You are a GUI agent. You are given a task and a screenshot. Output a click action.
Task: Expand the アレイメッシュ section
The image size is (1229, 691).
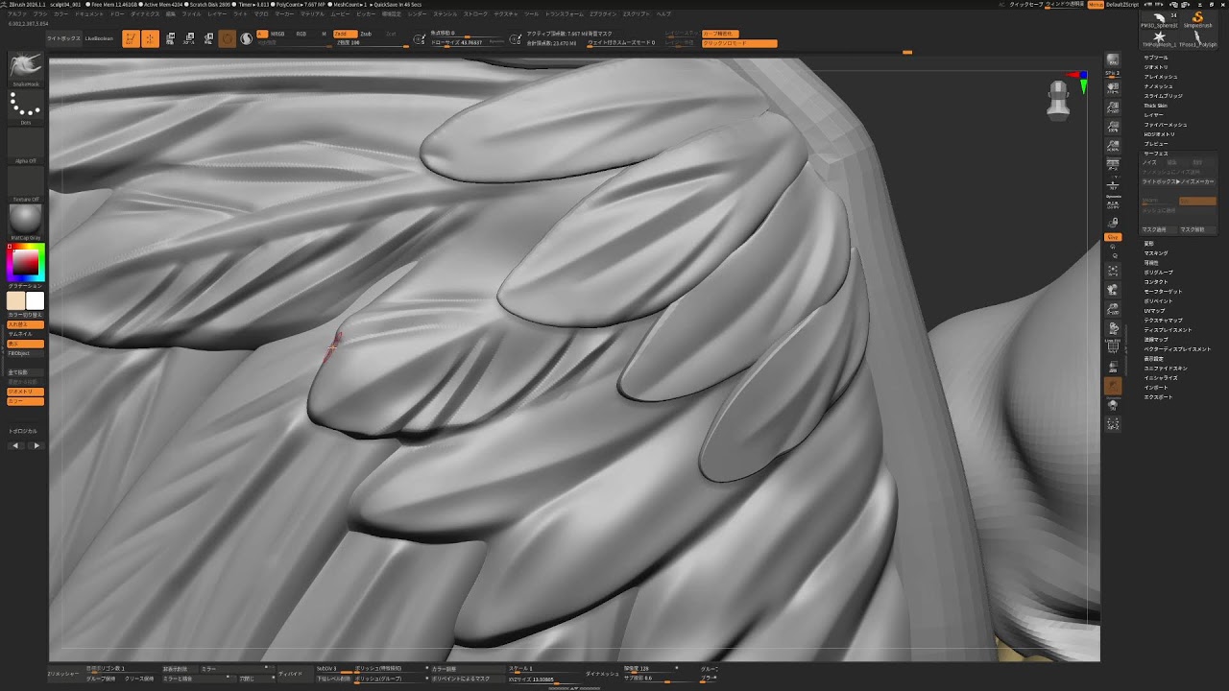[1161, 77]
